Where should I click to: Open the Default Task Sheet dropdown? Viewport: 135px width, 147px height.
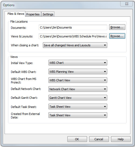pyautogui.click(x=78, y=107)
